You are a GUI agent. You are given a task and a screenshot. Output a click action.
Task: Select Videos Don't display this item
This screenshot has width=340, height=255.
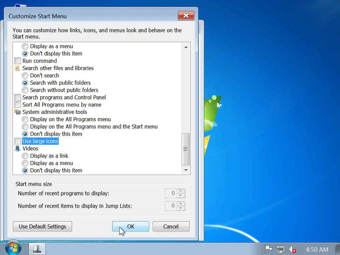click(x=25, y=170)
